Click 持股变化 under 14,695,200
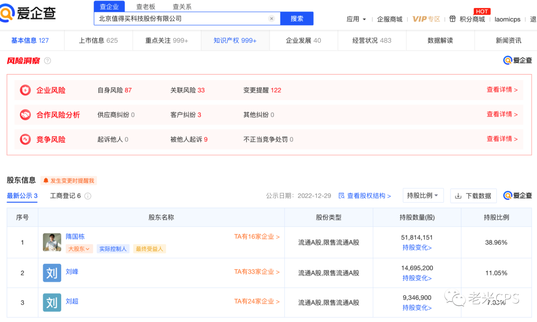 pyautogui.click(x=417, y=278)
